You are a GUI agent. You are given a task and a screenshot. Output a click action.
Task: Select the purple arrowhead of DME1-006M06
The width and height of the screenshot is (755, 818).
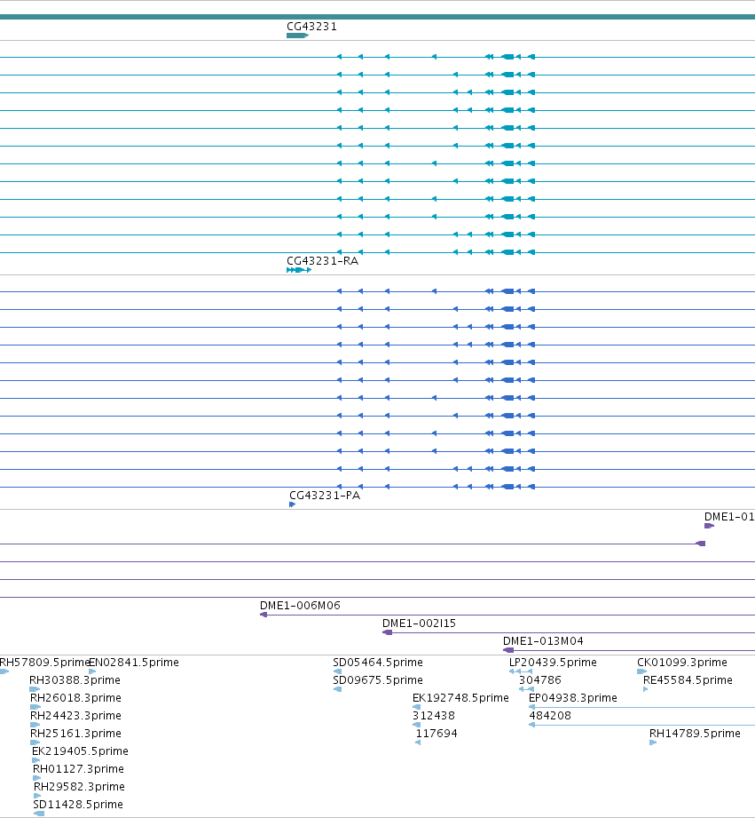click(x=263, y=615)
